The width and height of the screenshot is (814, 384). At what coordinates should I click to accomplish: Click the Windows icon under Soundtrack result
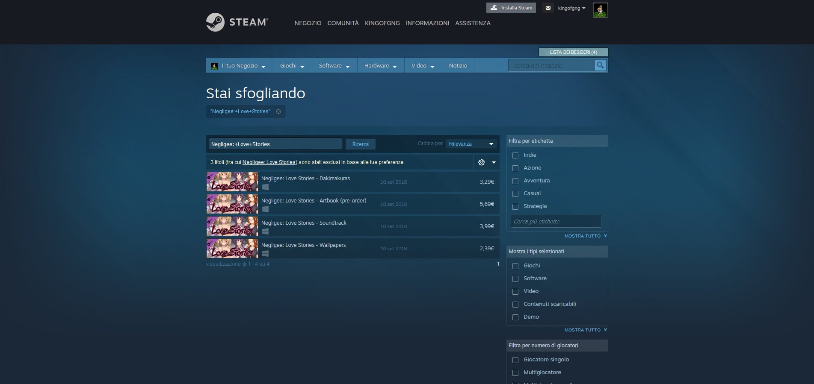(265, 232)
